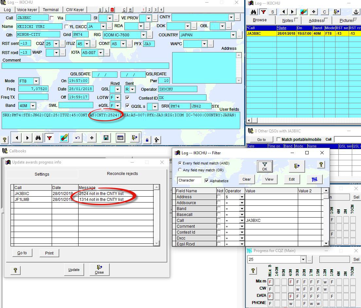The height and width of the screenshot is (308, 361).
Task: Click the Update button
Action: pos(74,269)
